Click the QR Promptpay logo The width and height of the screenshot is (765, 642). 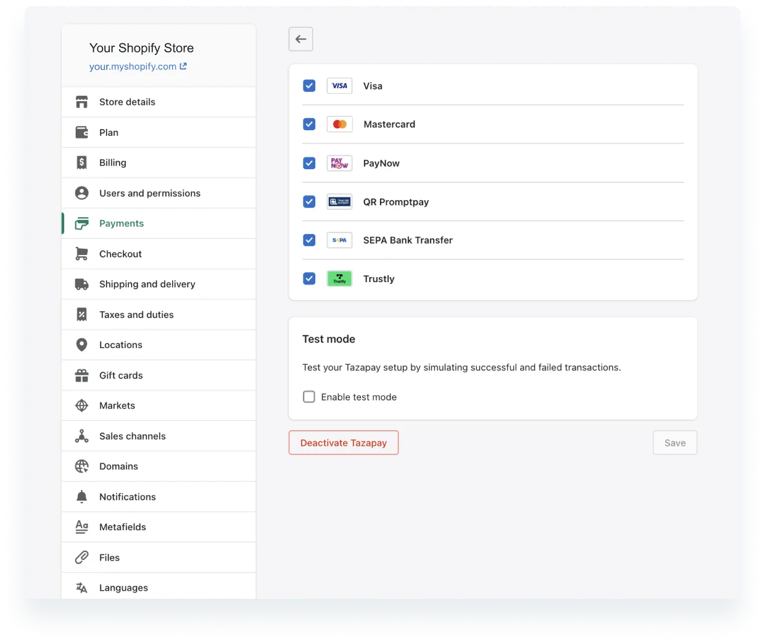339,202
